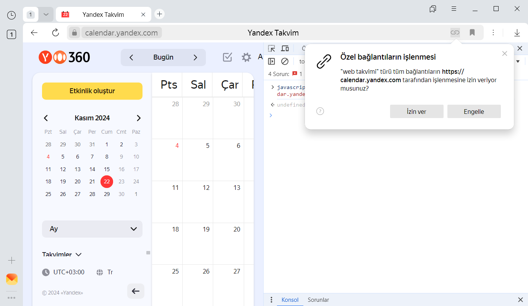Click the DevTools inspect element icon
The width and height of the screenshot is (528, 306).
271,49
